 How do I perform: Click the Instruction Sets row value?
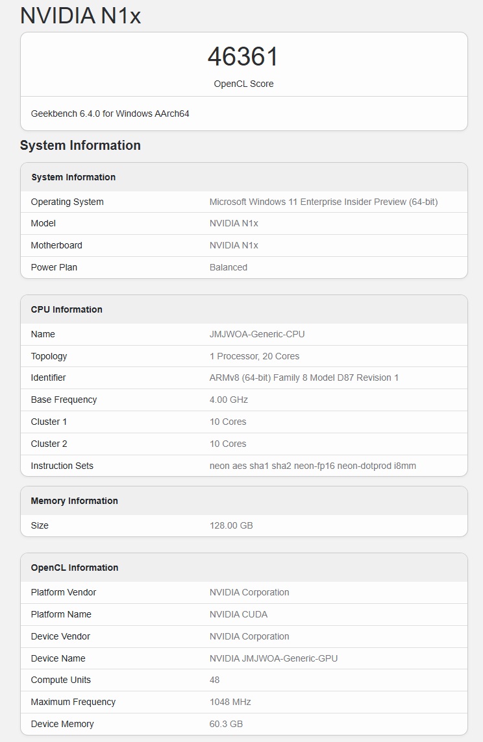pyautogui.click(x=312, y=466)
